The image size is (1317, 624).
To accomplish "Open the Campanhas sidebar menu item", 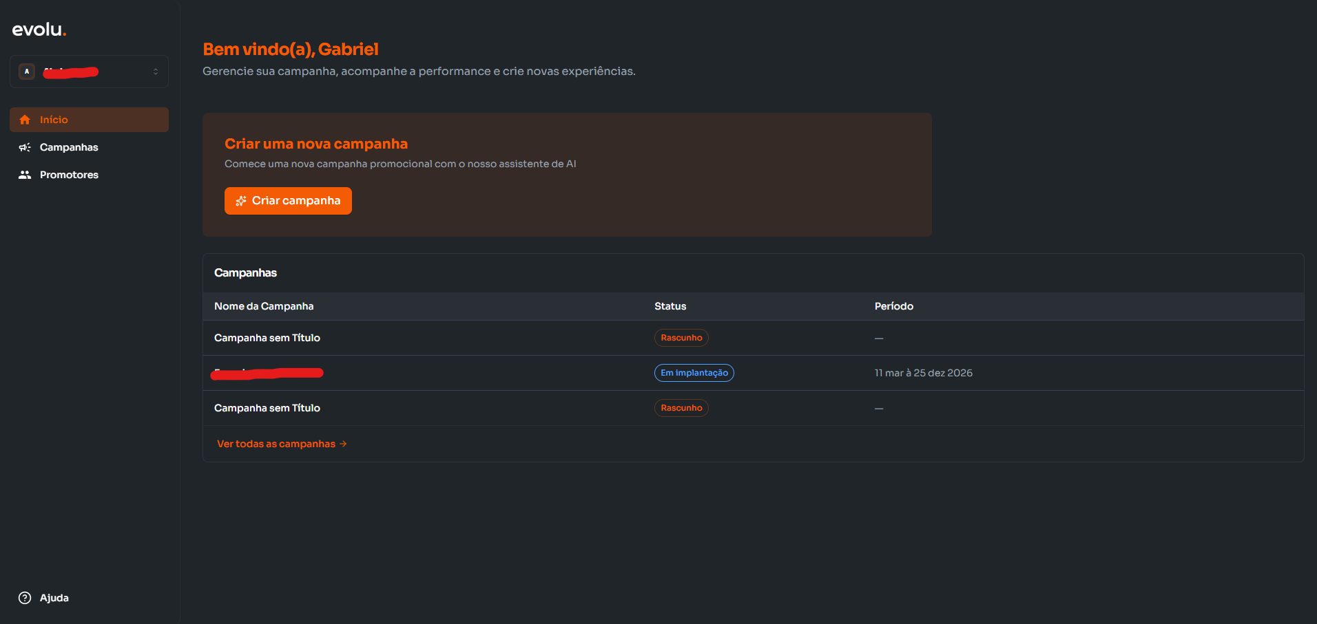I will pos(69,147).
